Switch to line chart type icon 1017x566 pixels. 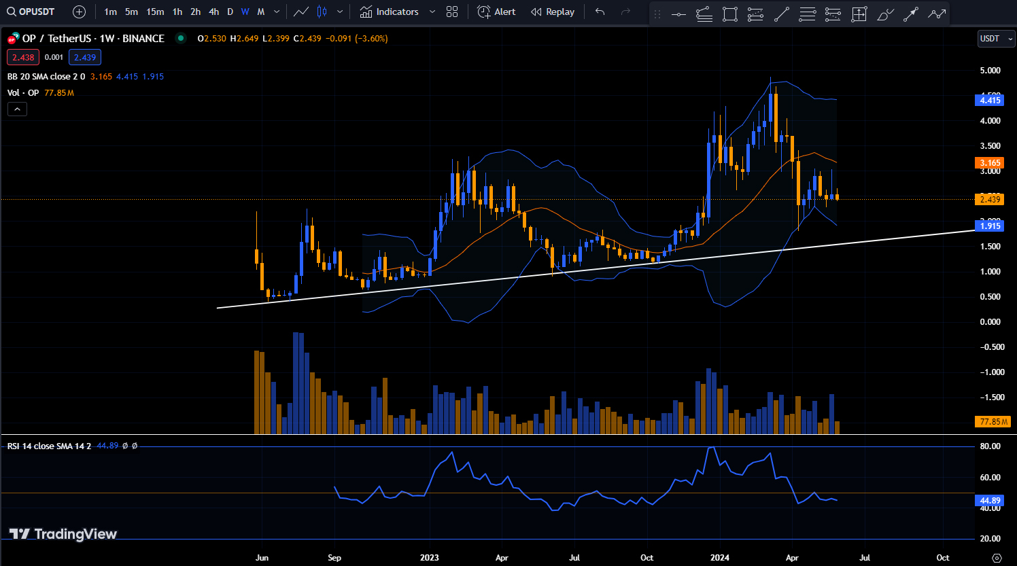pos(300,12)
